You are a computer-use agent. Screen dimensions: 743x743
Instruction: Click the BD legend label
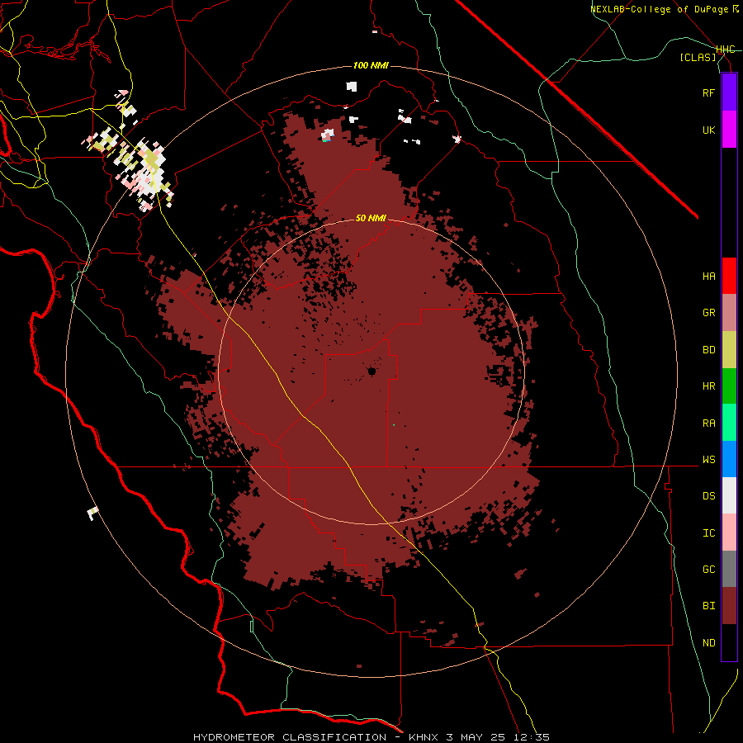(708, 350)
